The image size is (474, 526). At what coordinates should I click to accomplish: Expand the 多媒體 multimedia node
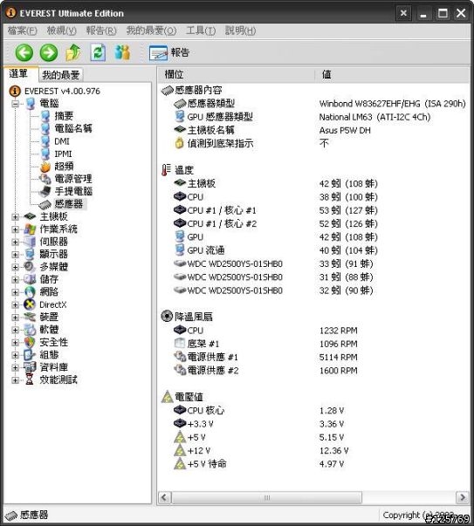click(15, 267)
